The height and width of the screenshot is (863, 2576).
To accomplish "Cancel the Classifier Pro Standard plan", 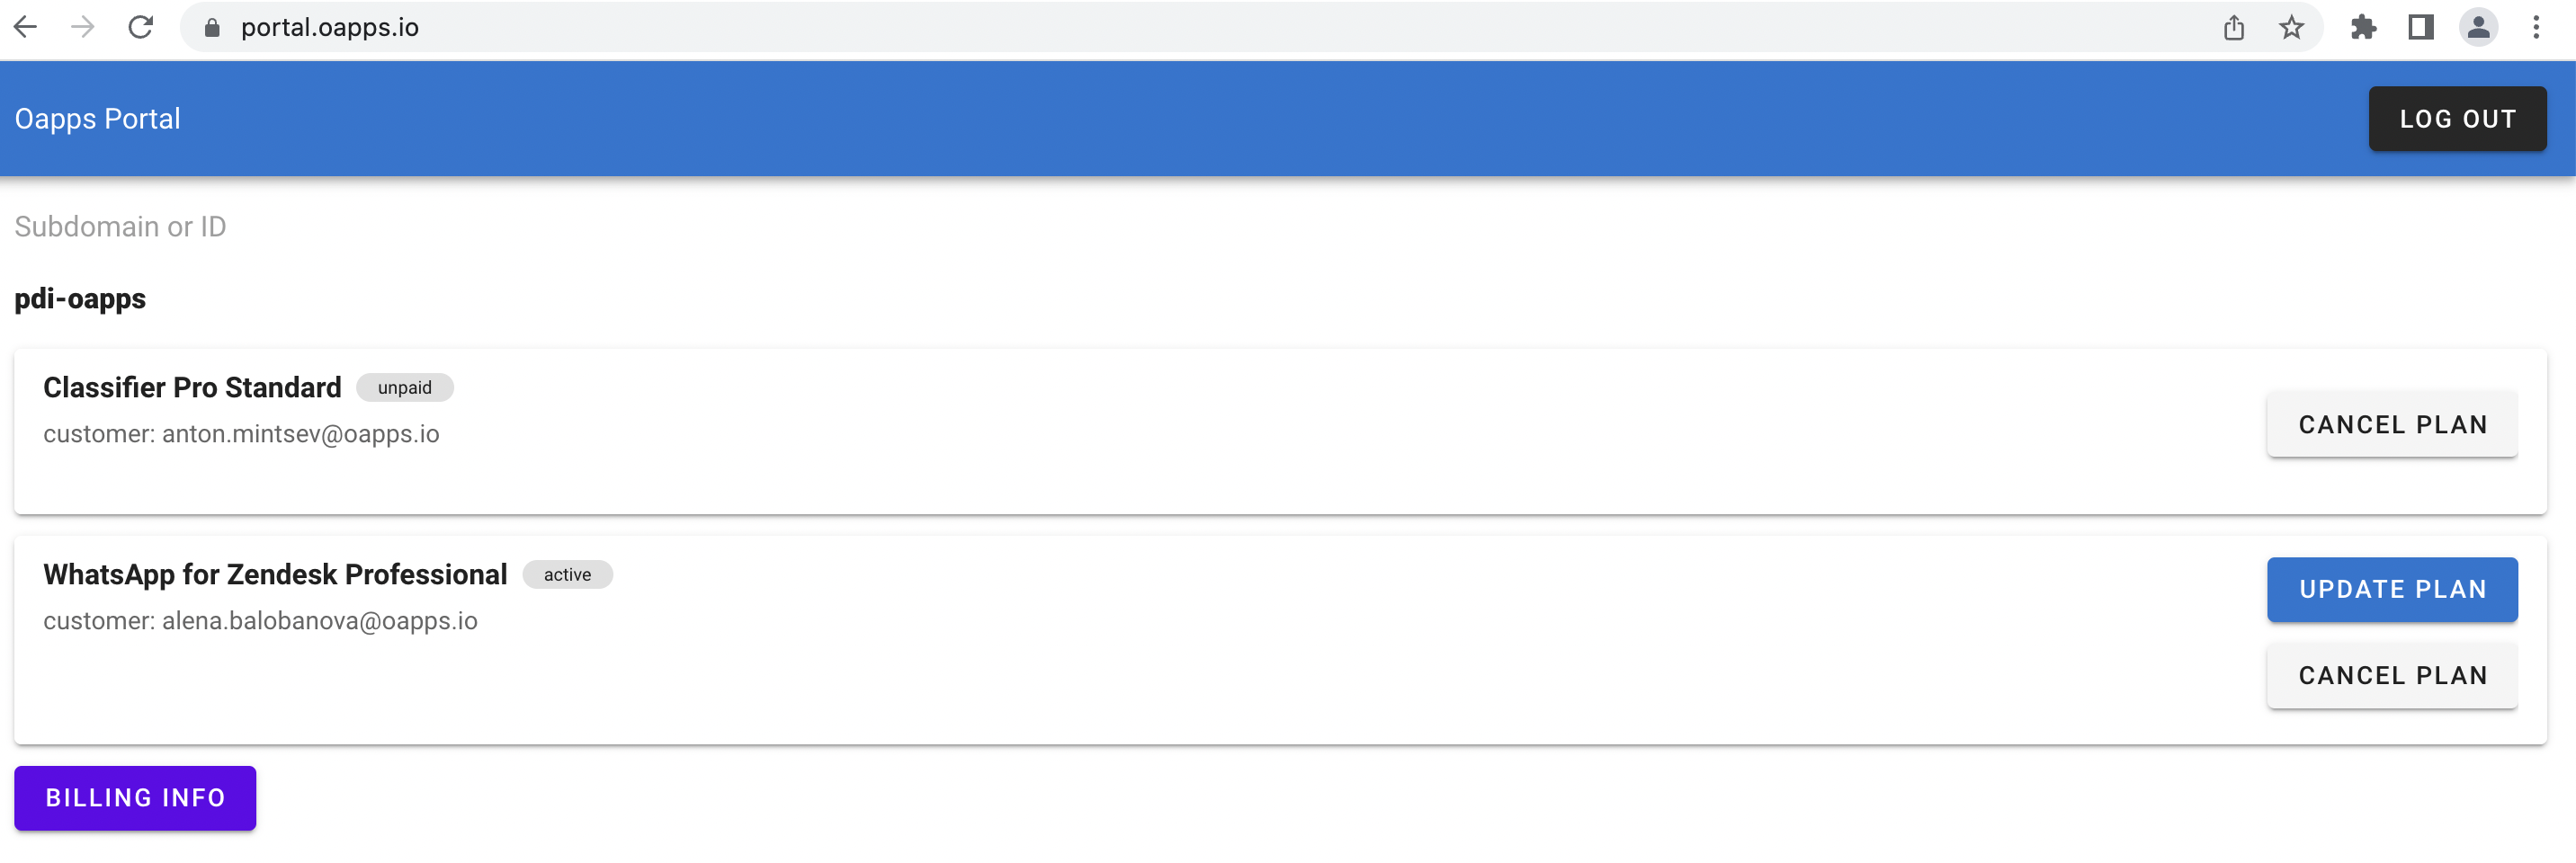I will [x=2392, y=425].
